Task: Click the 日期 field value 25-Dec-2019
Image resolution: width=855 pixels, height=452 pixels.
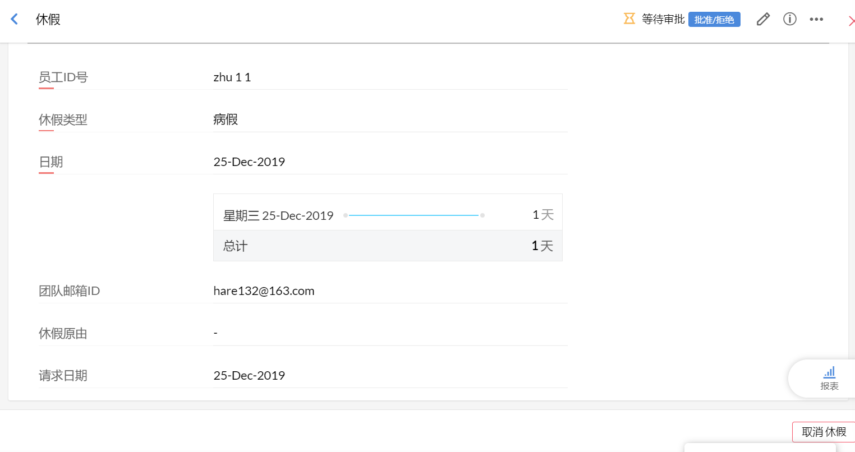Action: point(249,162)
